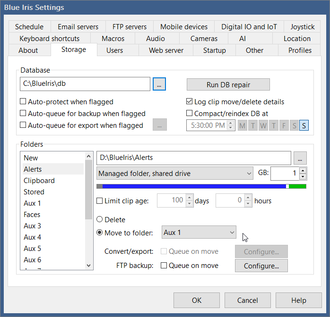Toggle the F (Friday) day button
Viewport: 330px width, 317px height.
[284, 125]
